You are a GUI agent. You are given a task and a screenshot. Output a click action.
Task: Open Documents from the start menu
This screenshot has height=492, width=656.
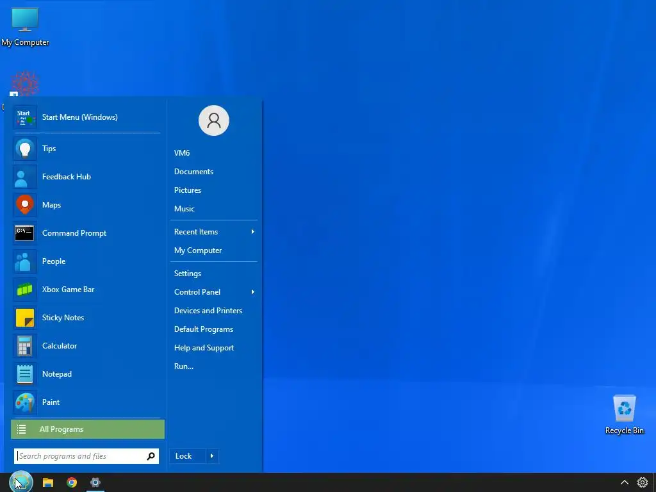point(193,172)
